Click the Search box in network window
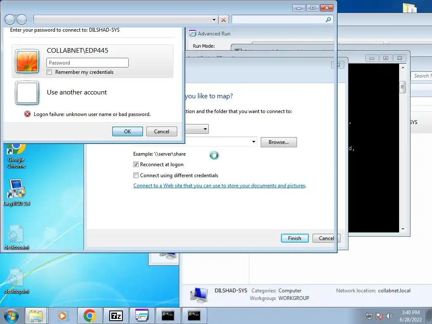Viewport: 432px width, 324px height. click(x=421, y=76)
